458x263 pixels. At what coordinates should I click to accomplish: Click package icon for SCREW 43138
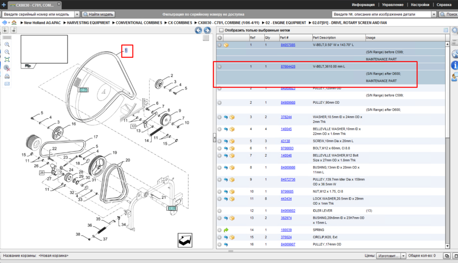point(232,141)
